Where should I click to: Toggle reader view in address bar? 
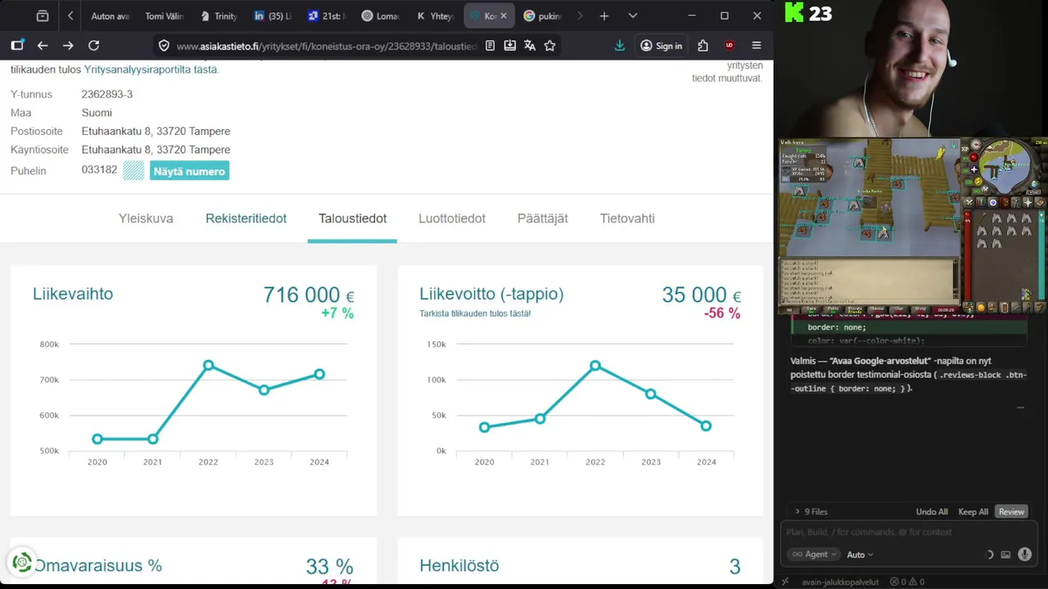tap(490, 46)
